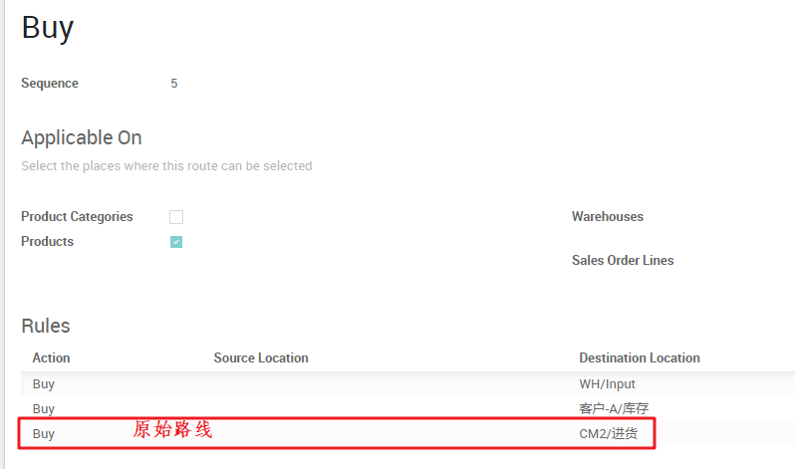Click the Sales Order Lines label
This screenshot has width=795, height=469.
[623, 261]
